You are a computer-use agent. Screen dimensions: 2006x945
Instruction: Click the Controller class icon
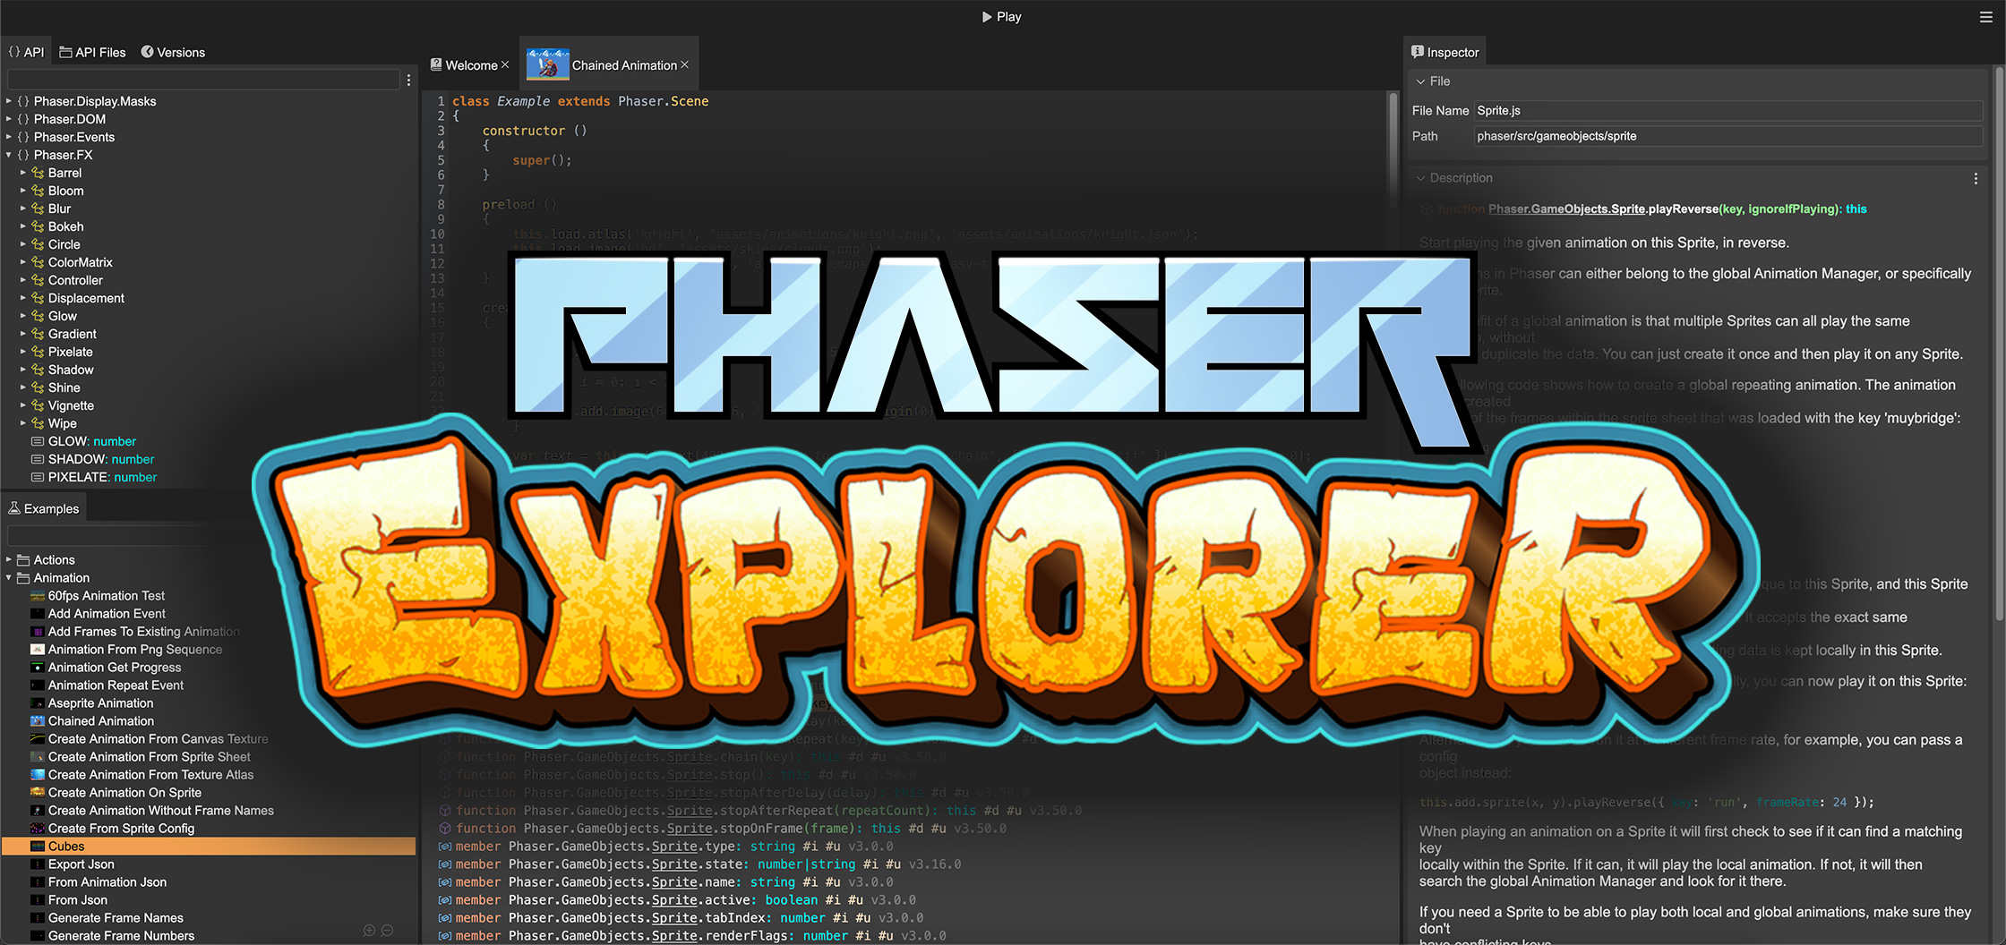pos(38,280)
